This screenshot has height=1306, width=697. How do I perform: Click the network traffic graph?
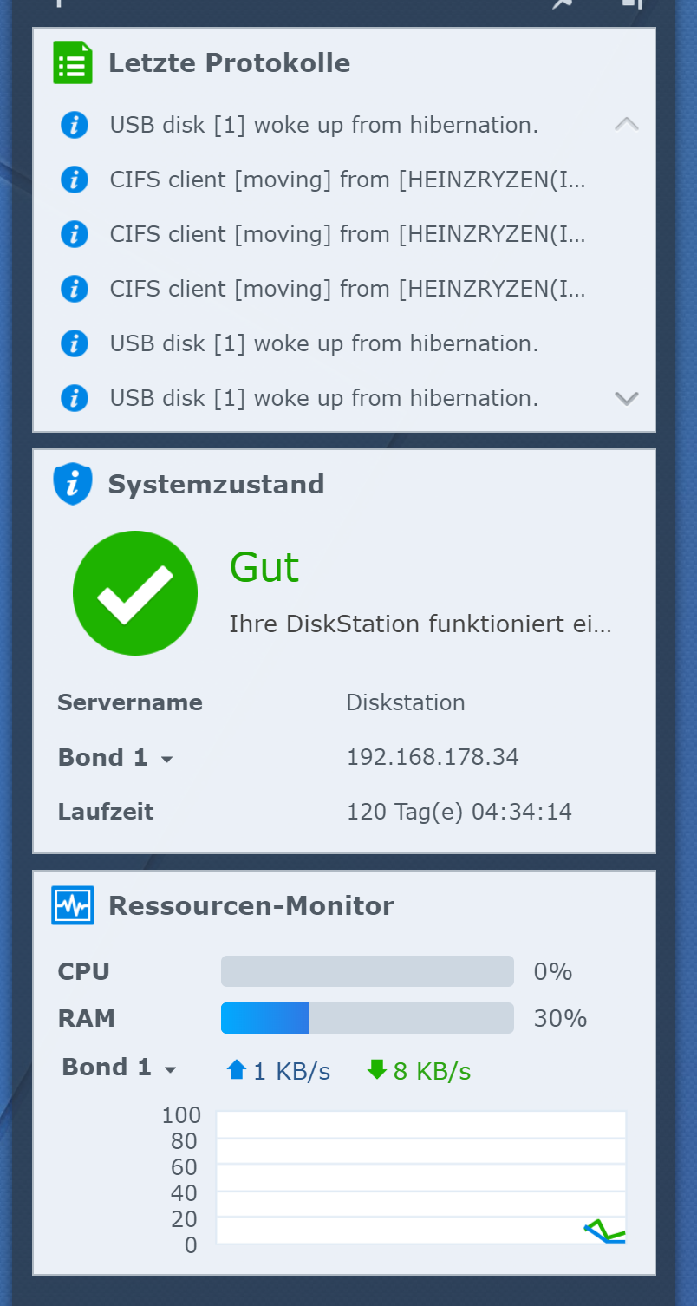[x=420, y=1178]
